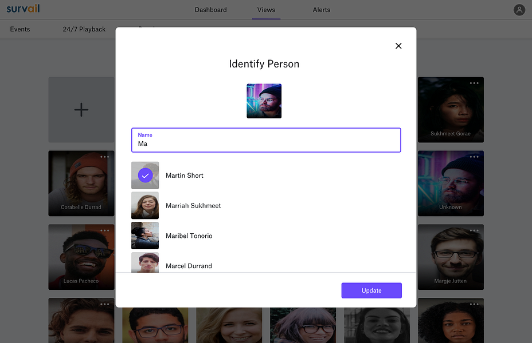532x343 pixels.
Task: Select the Corabelle Durrad person card
Action: 81,184
